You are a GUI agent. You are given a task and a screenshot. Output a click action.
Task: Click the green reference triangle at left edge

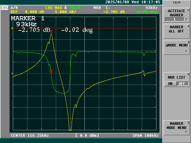click(x=12, y=73)
